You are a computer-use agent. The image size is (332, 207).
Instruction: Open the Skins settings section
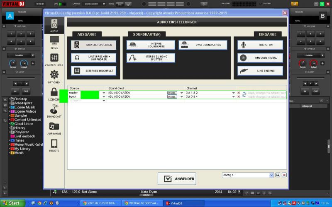[x=54, y=43]
